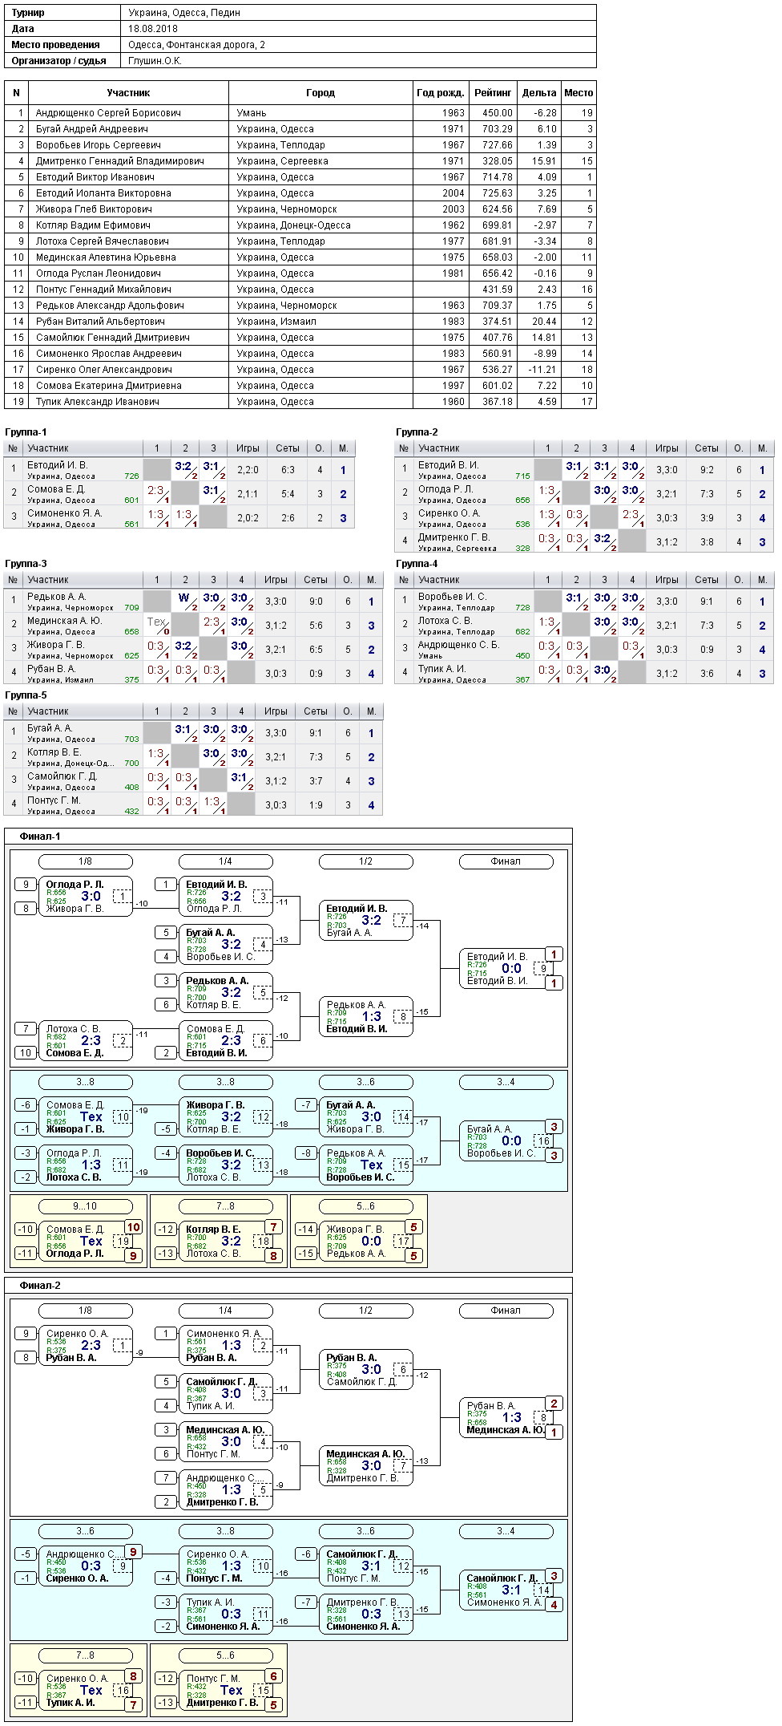Click the tournament name 'Украина, Одесса, Педин'
This screenshot has height=1726, width=782.
click(183, 13)
